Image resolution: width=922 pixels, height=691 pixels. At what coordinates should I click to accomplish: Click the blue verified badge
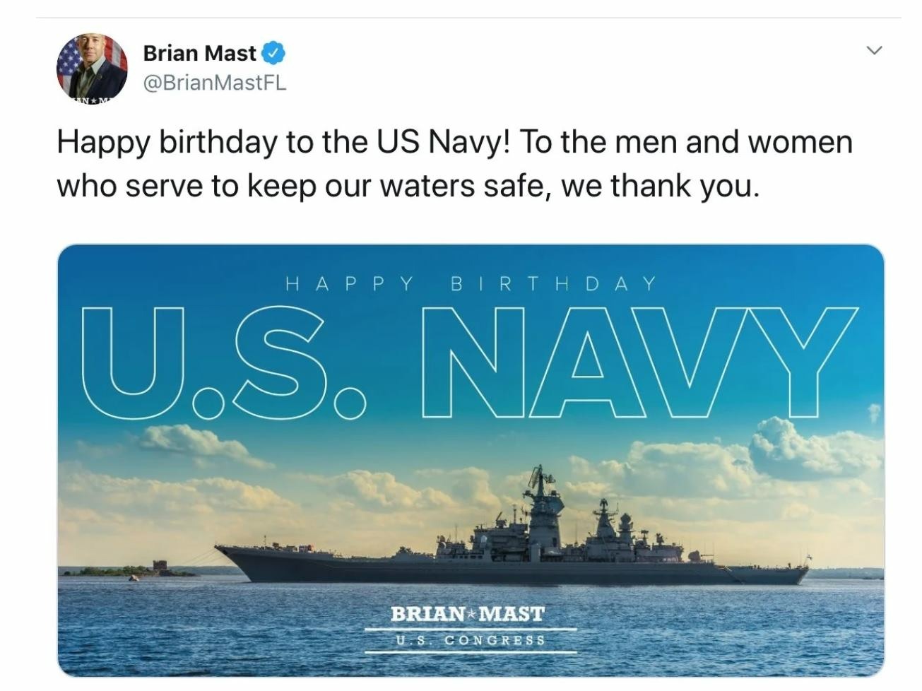coord(274,53)
